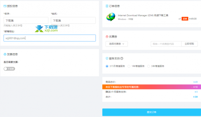Click the 服务支持 shield icon
The height and width of the screenshot is (117, 201).
107,58
